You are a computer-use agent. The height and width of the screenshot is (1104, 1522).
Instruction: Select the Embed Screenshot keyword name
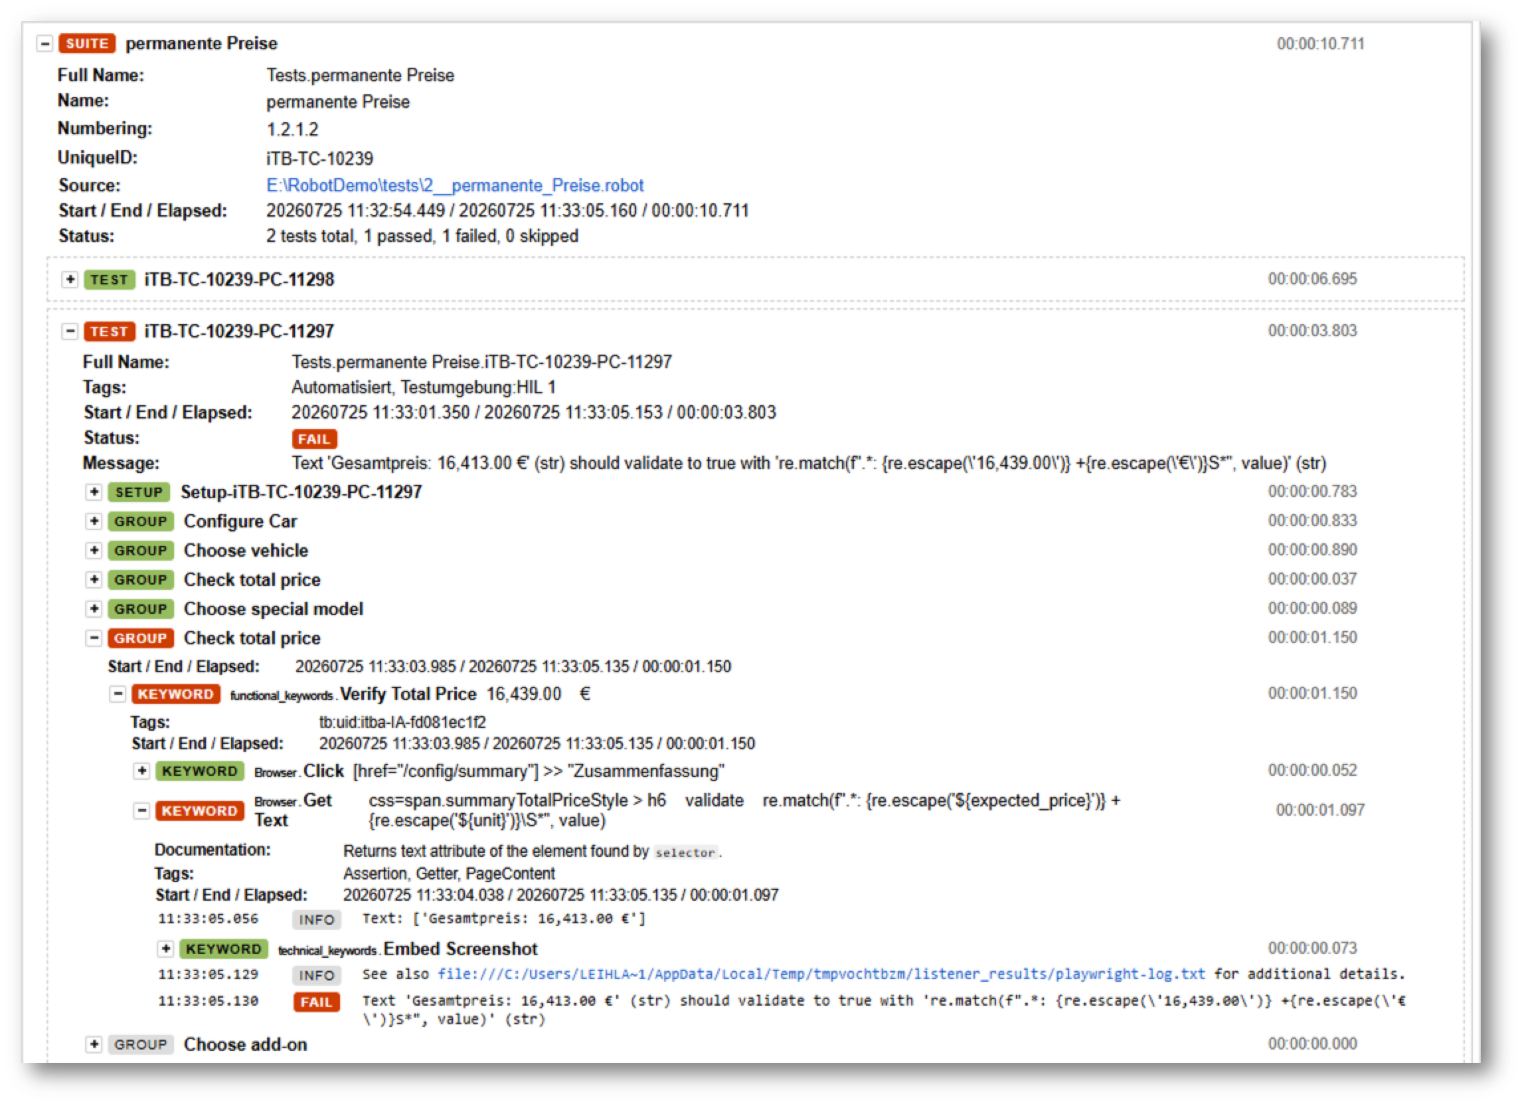coord(460,949)
